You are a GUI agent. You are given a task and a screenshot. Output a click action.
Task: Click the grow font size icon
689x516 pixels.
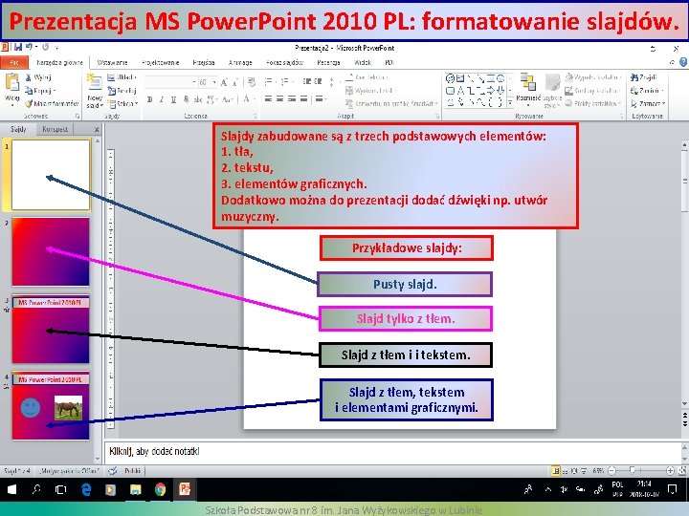coord(224,82)
